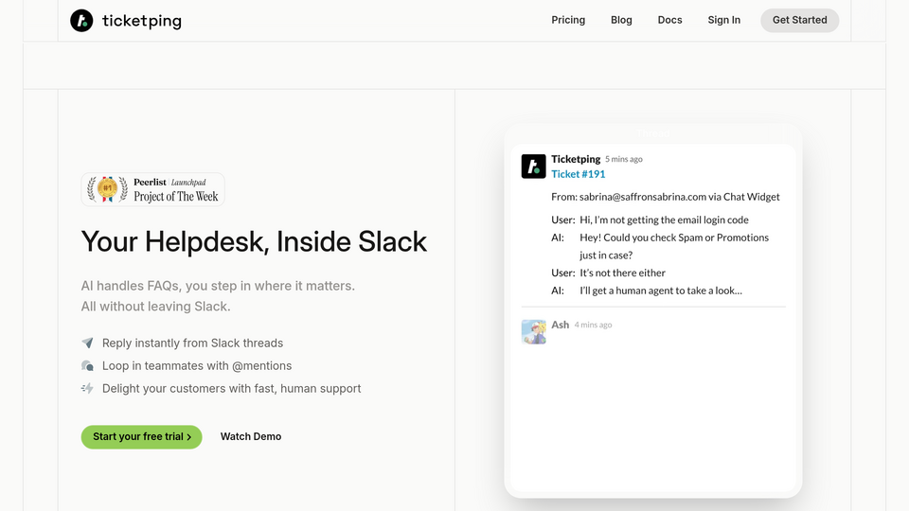Click the ticketping logo icon in header
The width and height of the screenshot is (909, 511).
tap(81, 21)
